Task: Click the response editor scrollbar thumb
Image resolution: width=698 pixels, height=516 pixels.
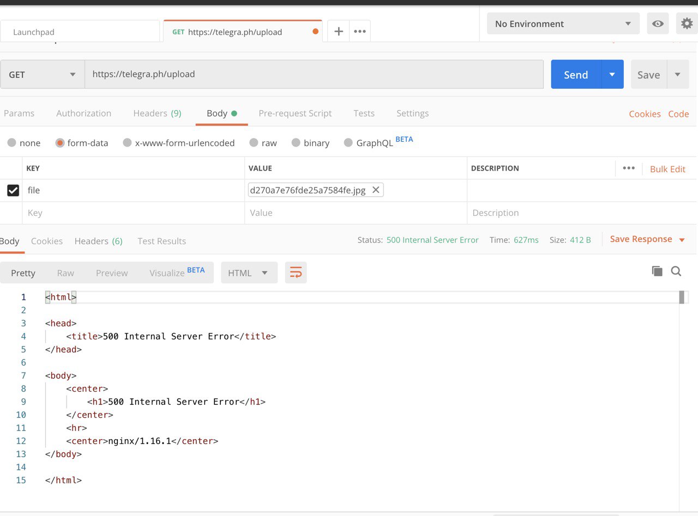Action: tap(682, 297)
